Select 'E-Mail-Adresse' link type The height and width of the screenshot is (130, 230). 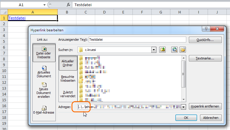click(x=43, y=110)
